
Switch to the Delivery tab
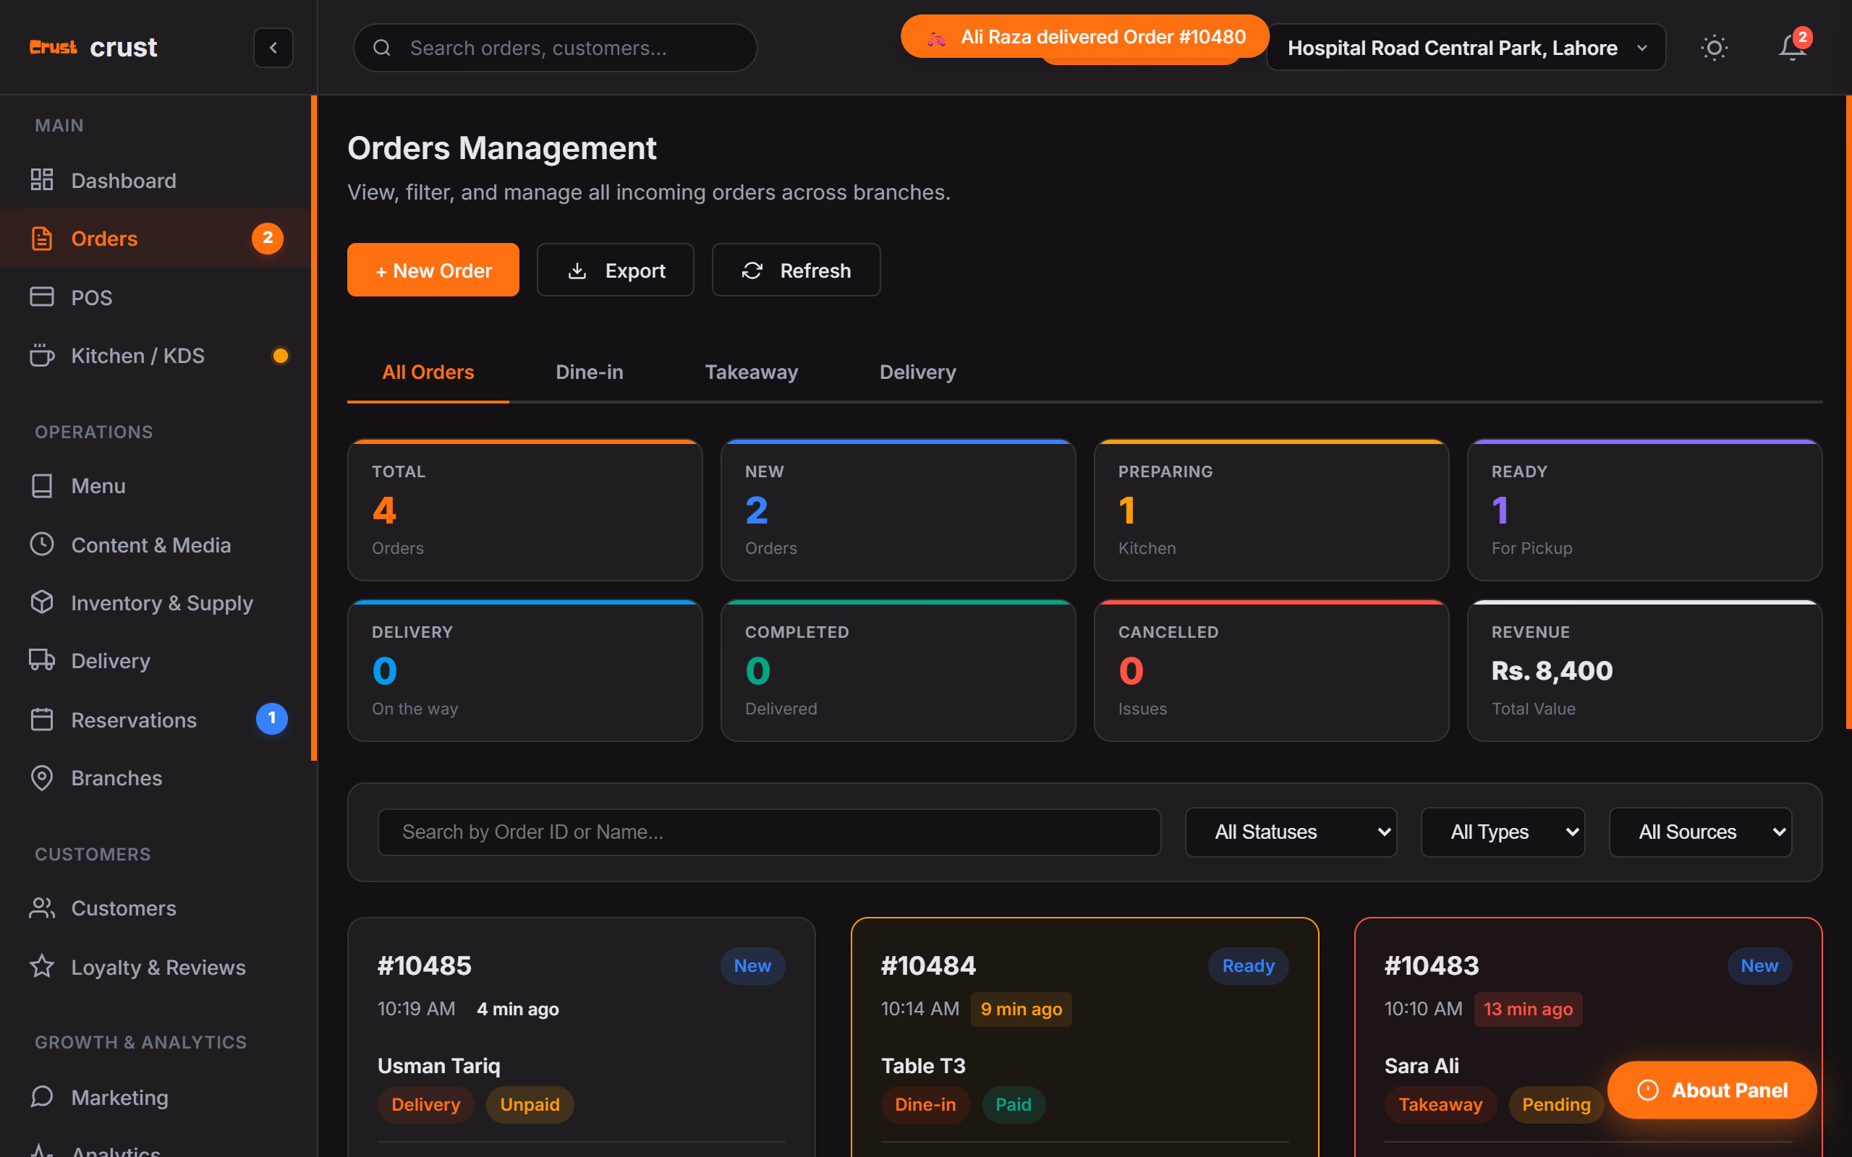pos(917,372)
